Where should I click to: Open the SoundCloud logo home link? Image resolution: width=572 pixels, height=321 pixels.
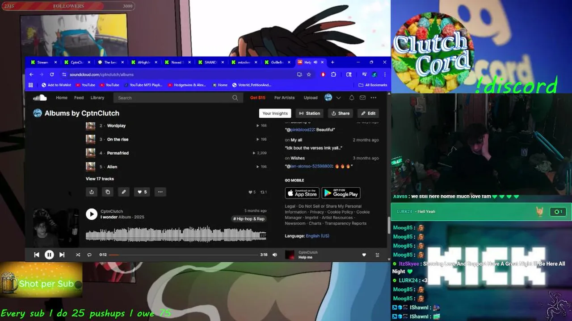pos(40,98)
